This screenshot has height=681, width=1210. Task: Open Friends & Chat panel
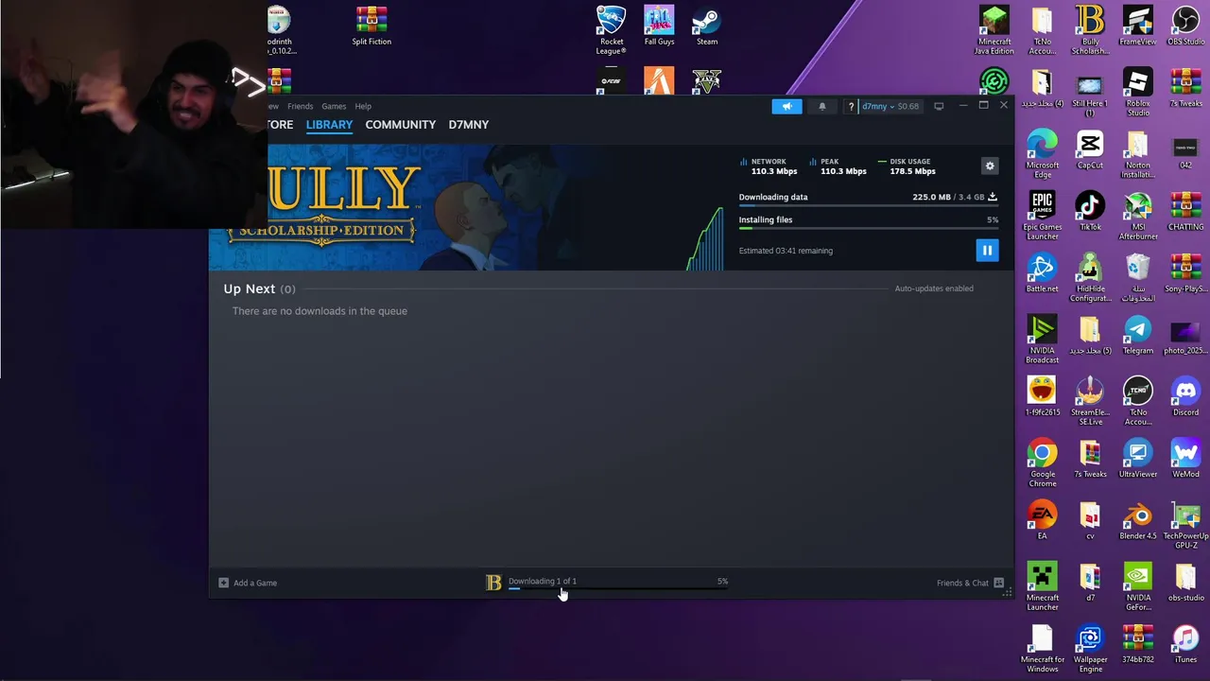(x=970, y=583)
